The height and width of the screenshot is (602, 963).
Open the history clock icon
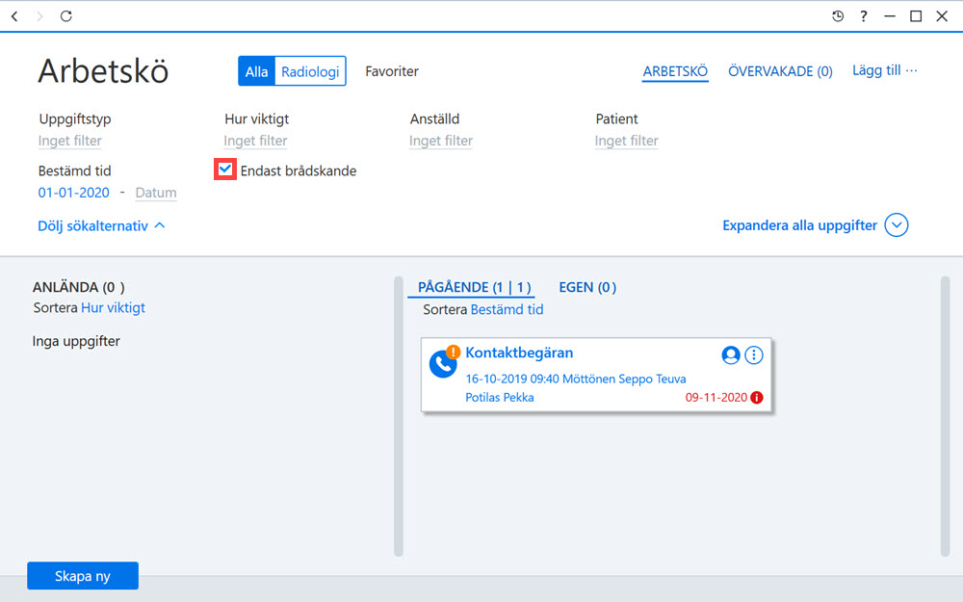(838, 16)
